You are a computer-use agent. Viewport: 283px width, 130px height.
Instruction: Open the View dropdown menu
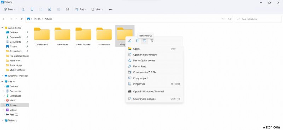tap(97, 10)
